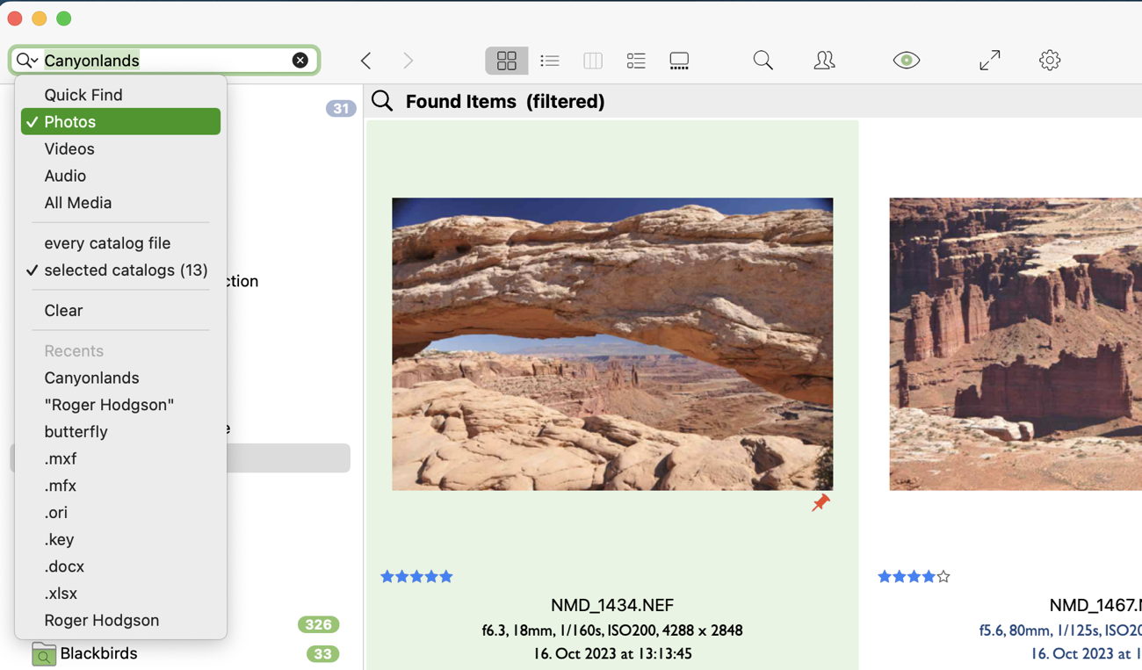Open settings gear icon
Screen dimensions: 1142x670
point(1050,61)
